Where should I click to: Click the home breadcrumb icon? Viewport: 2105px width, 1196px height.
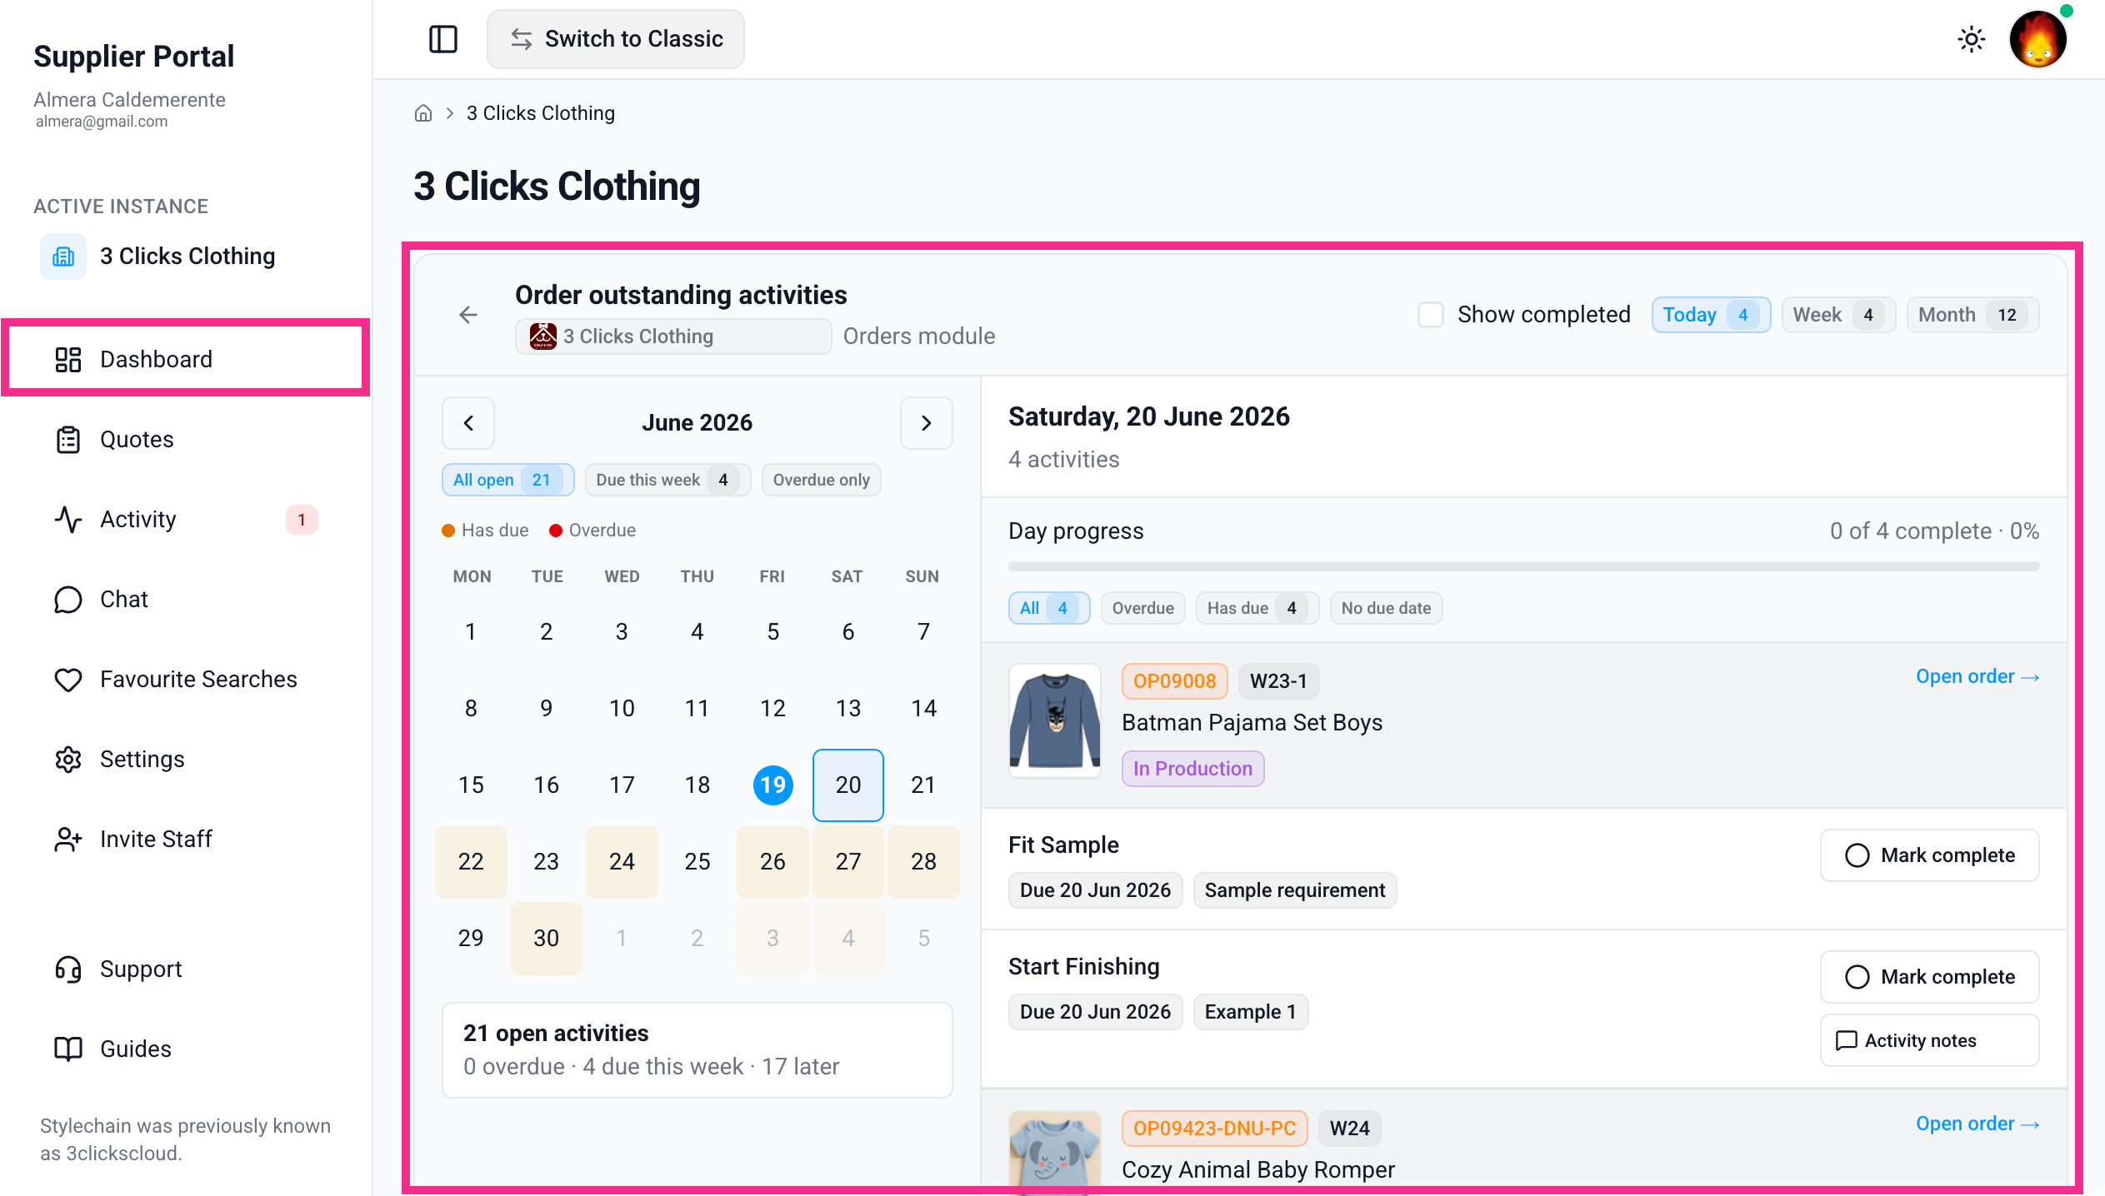[x=423, y=113]
